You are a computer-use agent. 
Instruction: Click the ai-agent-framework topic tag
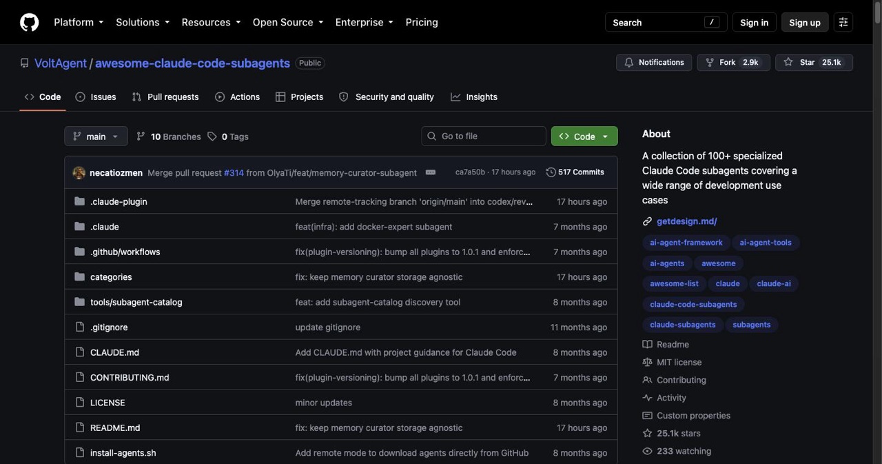click(x=686, y=243)
